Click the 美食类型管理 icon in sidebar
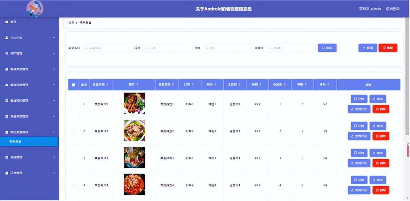This screenshot has height=201, width=410. pyautogui.click(x=7, y=116)
